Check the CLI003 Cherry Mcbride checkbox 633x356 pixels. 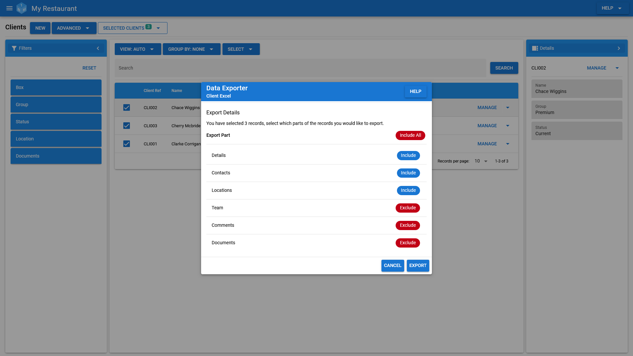coord(127,126)
